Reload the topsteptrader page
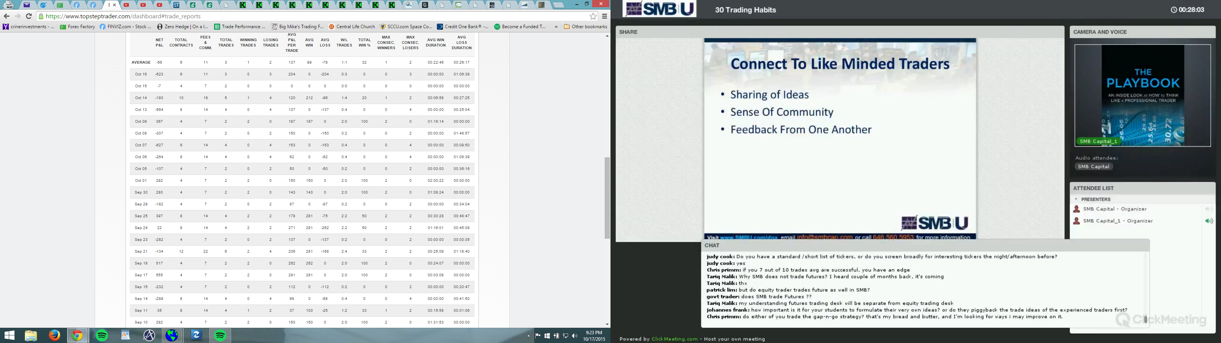The width and height of the screenshot is (1221, 343). (x=29, y=16)
